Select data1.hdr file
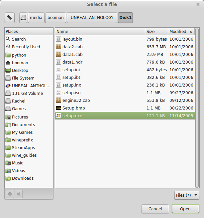Image resolution: width=204 pixels, height=218 pixels. click(x=125, y=62)
